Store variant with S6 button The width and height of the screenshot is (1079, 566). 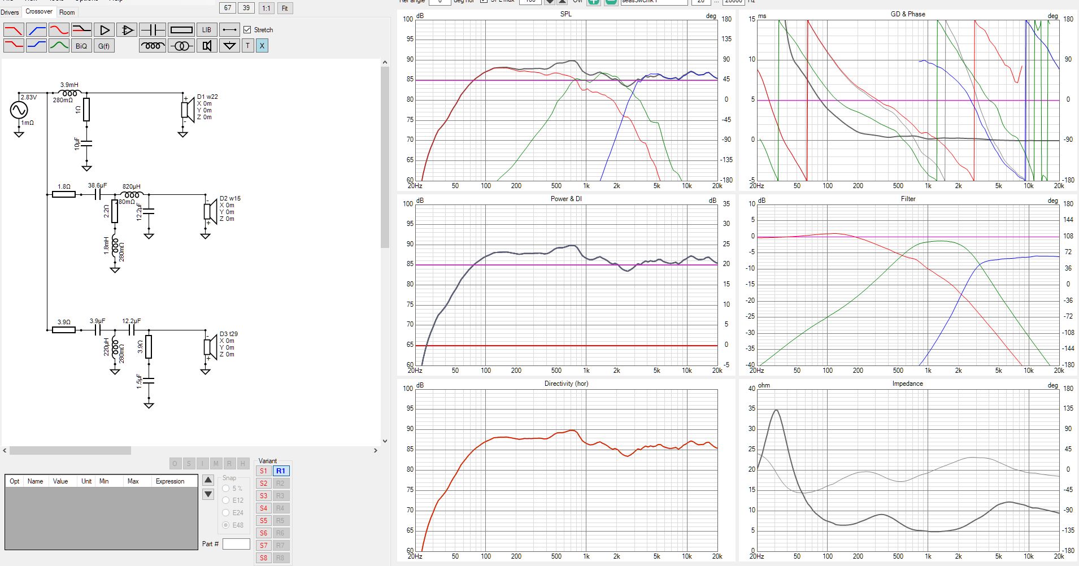pyautogui.click(x=263, y=533)
